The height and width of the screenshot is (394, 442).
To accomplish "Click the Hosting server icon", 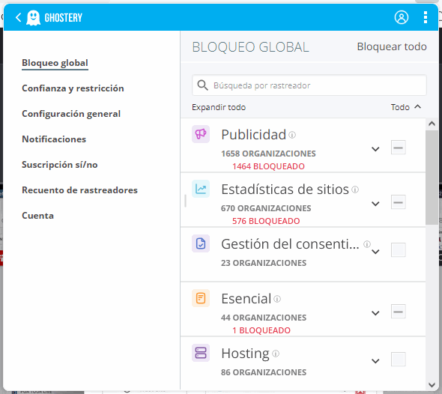I will [201, 353].
